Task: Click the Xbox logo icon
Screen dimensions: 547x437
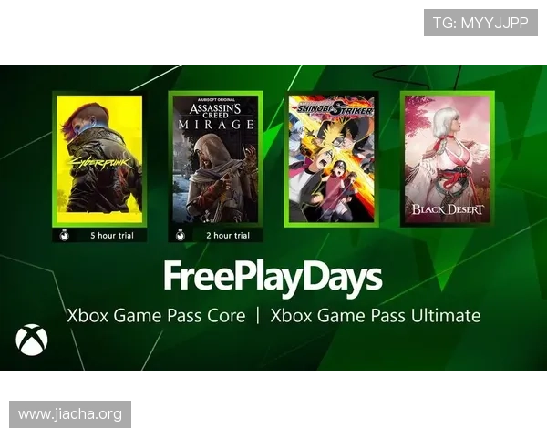Action: [x=32, y=340]
